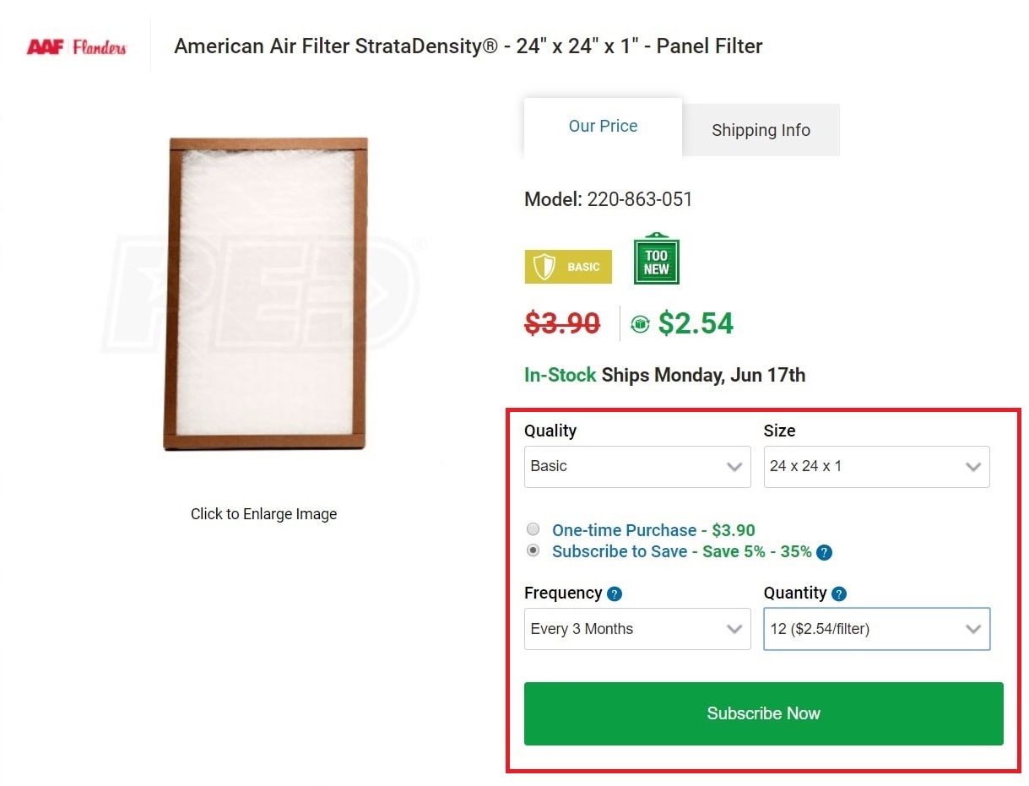
Task: Click the green Too New badge
Action: pyautogui.click(x=656, y=260)
